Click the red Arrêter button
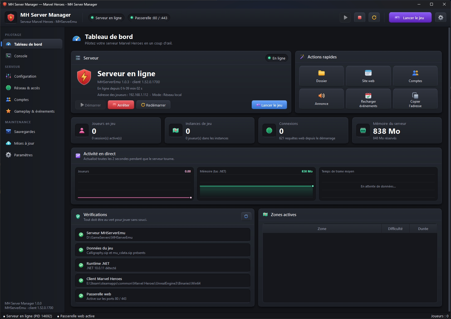The width and height of the screenshot is (451, 319). click(x=121, y=105)
